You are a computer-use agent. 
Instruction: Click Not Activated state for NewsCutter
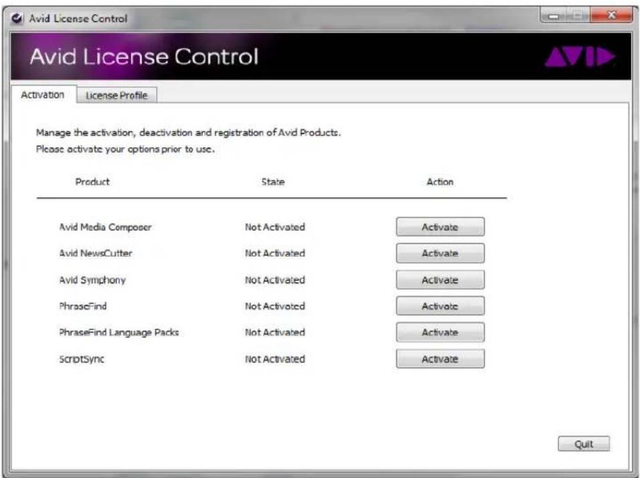274,253
